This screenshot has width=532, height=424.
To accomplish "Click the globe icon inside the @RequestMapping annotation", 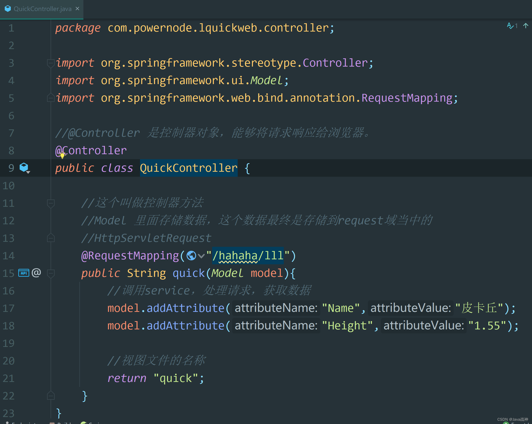I will click(192, 256).
